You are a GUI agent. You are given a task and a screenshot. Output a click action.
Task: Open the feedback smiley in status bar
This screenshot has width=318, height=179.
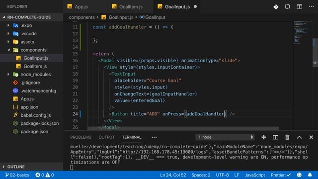pyautogui.click(x=299, y=175)
